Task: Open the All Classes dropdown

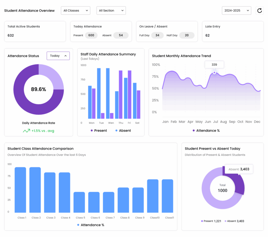Action: coord(75,10)
